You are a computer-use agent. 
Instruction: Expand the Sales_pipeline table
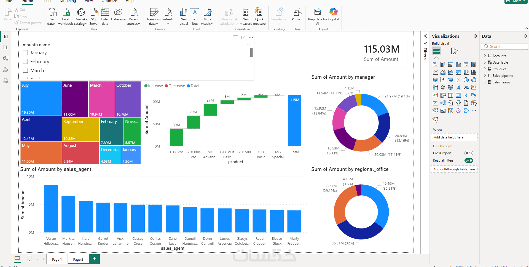pos(485,75)
